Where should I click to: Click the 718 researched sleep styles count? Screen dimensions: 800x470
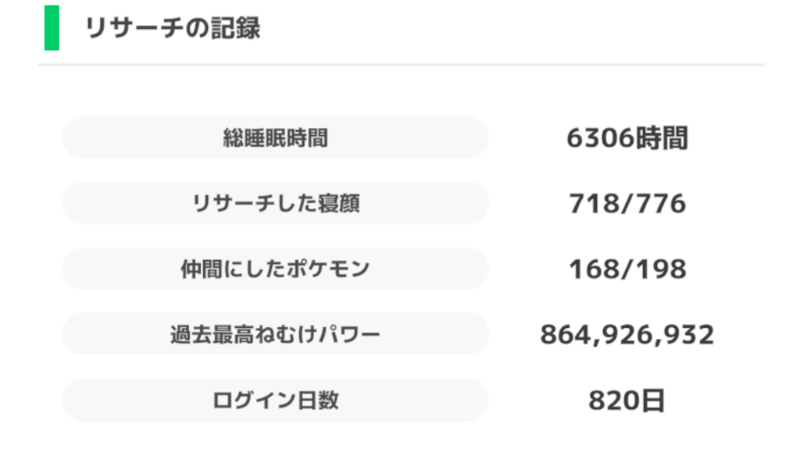pyautogui.click(x=591, y=205)
